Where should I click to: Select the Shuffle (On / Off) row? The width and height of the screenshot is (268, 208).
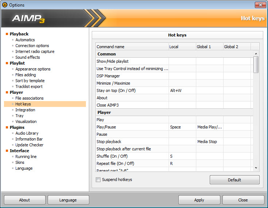[x=174, y=156]
